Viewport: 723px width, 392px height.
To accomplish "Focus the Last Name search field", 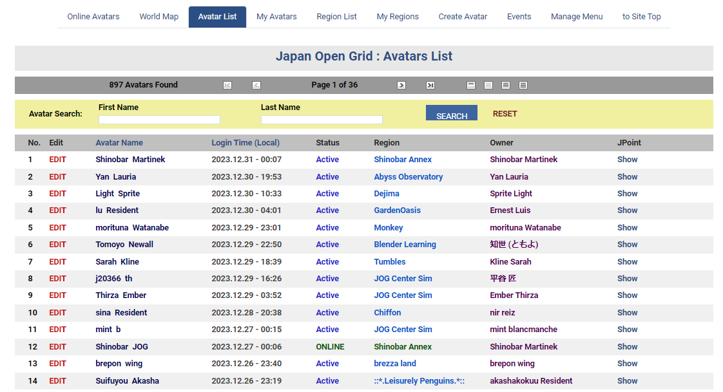I will [322, 120].
